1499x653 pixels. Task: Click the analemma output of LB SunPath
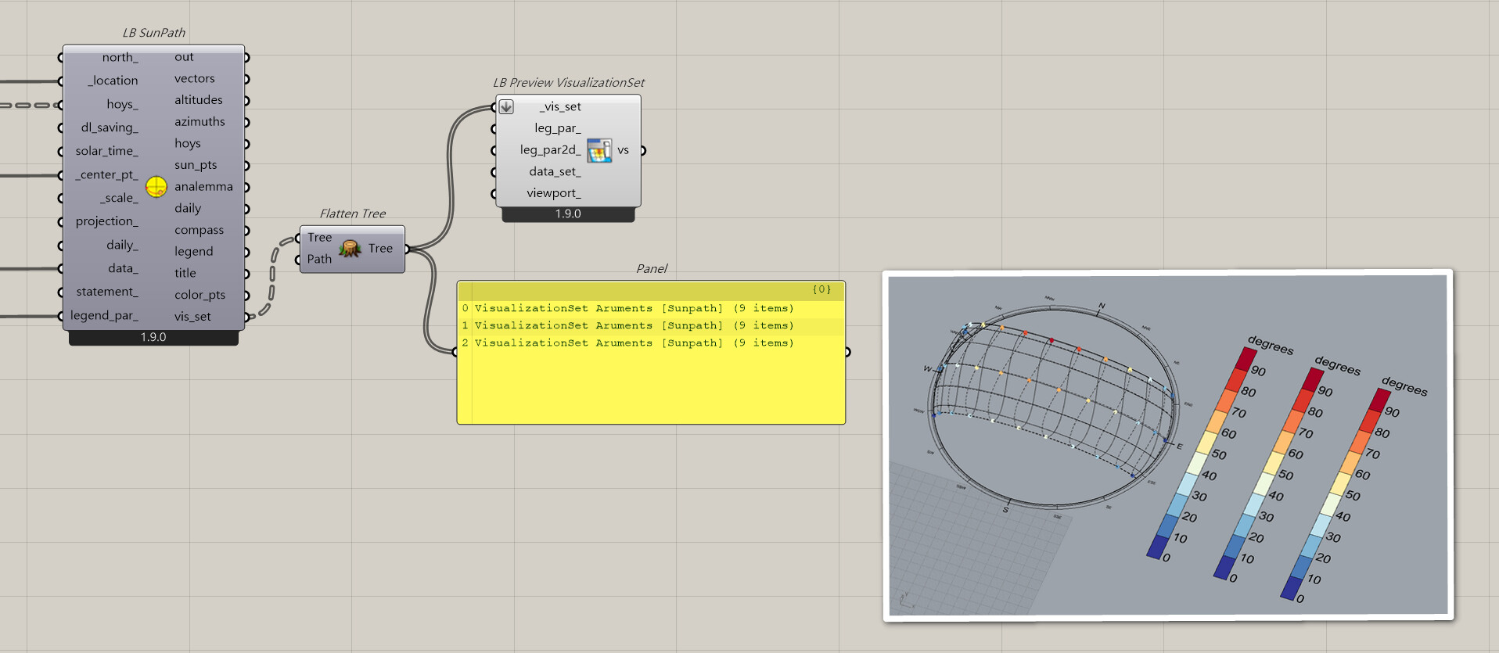pyautogui.click(x=203, y=187)
